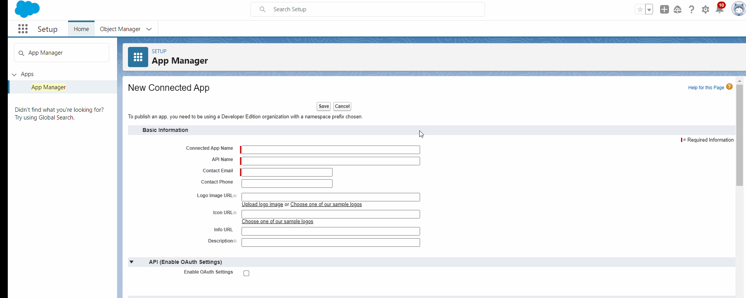View notifications bell icon
The width and height of the screenshot is (746, 298).
(x=719, y=10)
